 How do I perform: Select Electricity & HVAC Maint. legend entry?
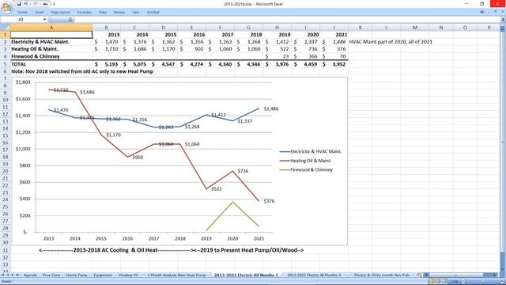[311, 151]
